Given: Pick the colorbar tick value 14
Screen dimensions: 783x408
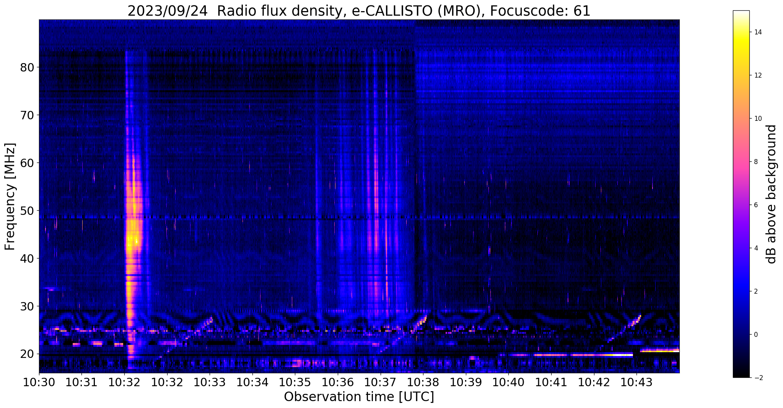Looking at the screenshot, I should (758, 32).
